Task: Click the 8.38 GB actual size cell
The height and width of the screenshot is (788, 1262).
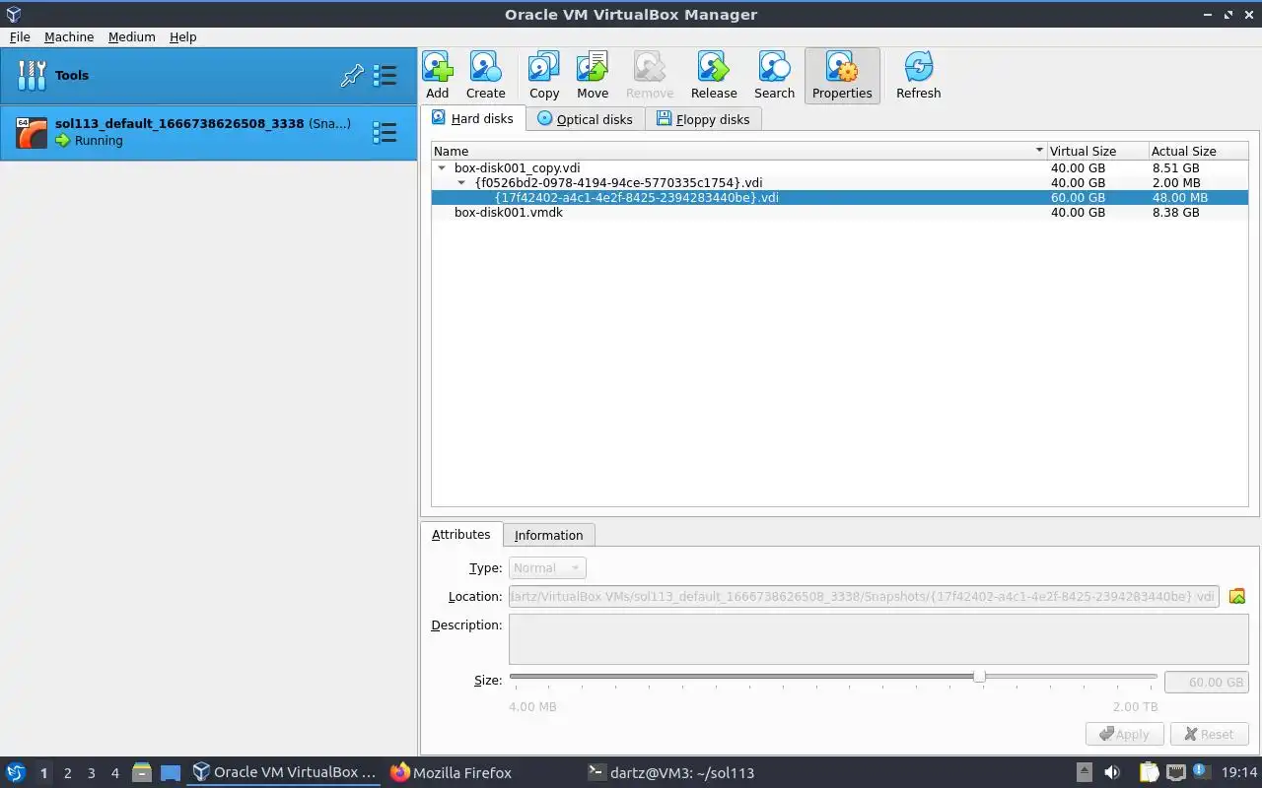Action: click(1175, 213)
